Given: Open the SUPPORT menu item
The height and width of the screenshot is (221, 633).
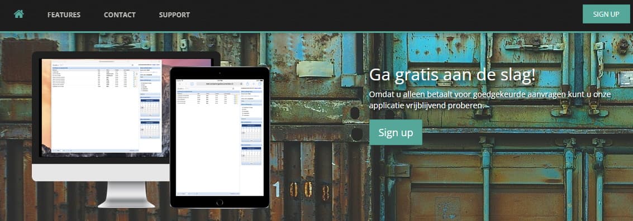Looking at the screenshot, I should click(x=174, y=15).
